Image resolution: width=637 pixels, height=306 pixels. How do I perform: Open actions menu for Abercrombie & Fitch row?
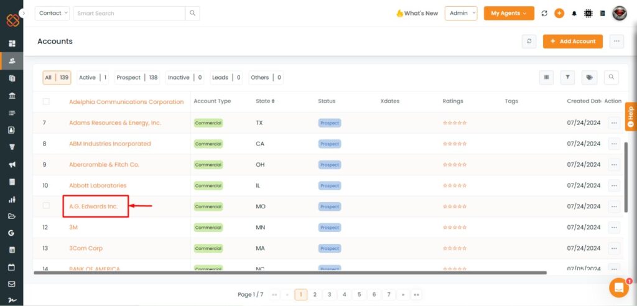tap(614, 165)
